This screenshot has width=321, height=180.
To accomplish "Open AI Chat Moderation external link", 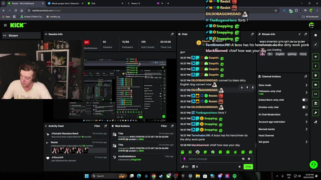I will coord(306,114).
